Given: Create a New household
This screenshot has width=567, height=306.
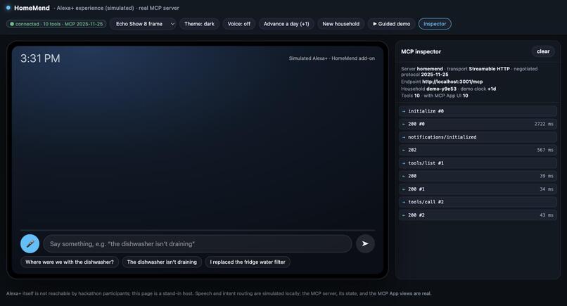Looking at the screenshot, I should pyautogui.click(x=341, y=24).
